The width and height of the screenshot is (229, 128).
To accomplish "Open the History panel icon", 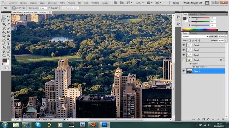I will [x=178, y=17].
